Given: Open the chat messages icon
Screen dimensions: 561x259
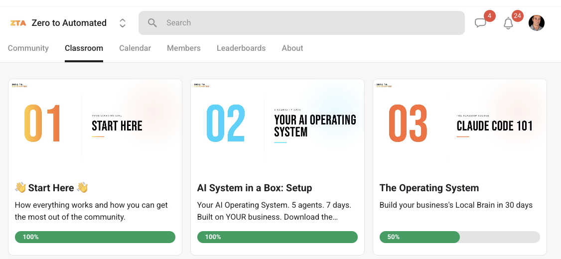Looking at the screenshot, I should click(x=480, y=23).
